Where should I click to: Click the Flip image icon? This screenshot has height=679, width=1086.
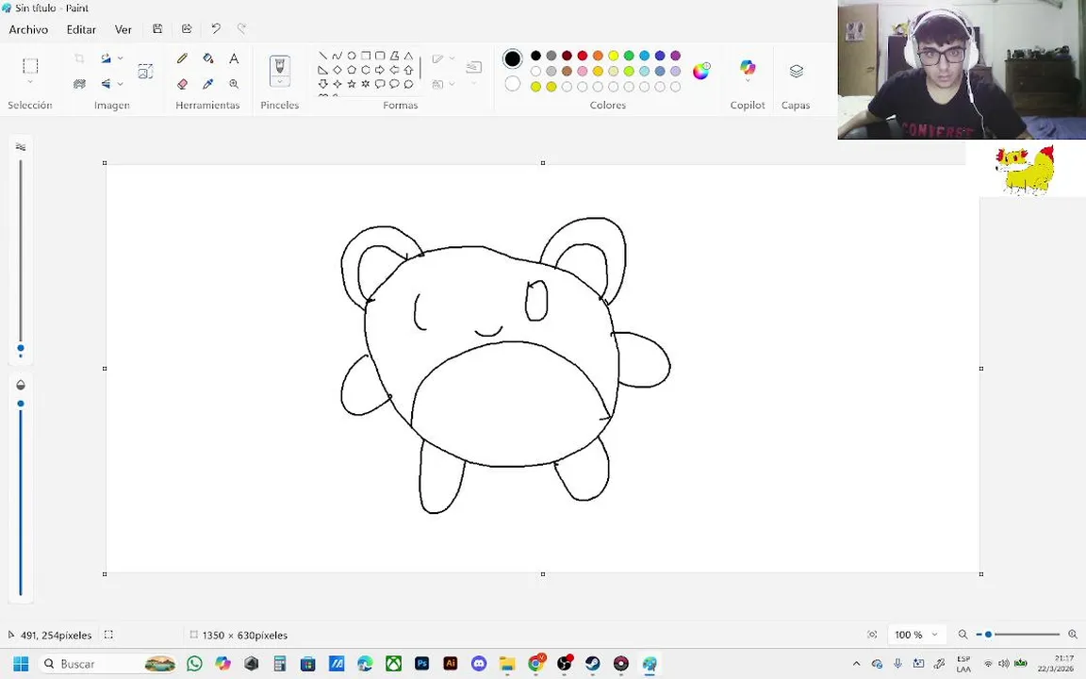106,84
